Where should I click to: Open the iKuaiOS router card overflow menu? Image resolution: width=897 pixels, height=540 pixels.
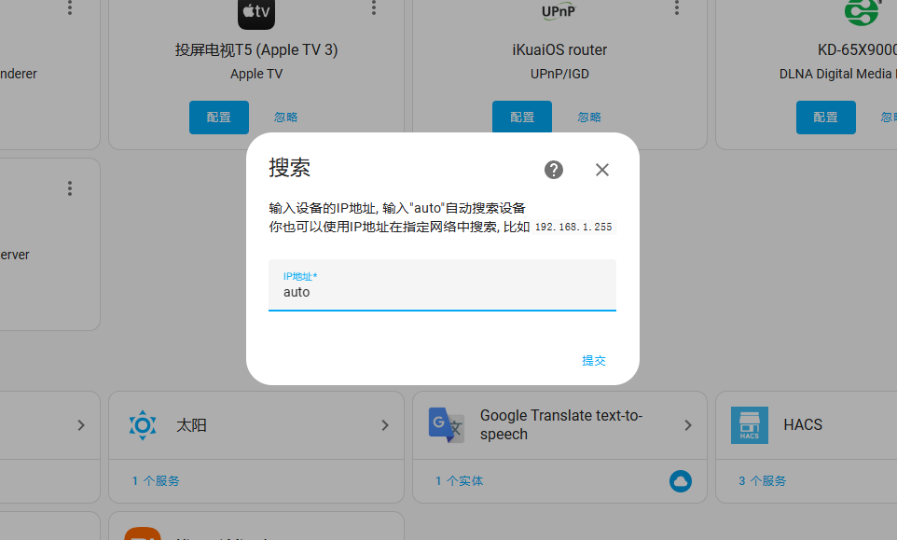pos(677,7)
